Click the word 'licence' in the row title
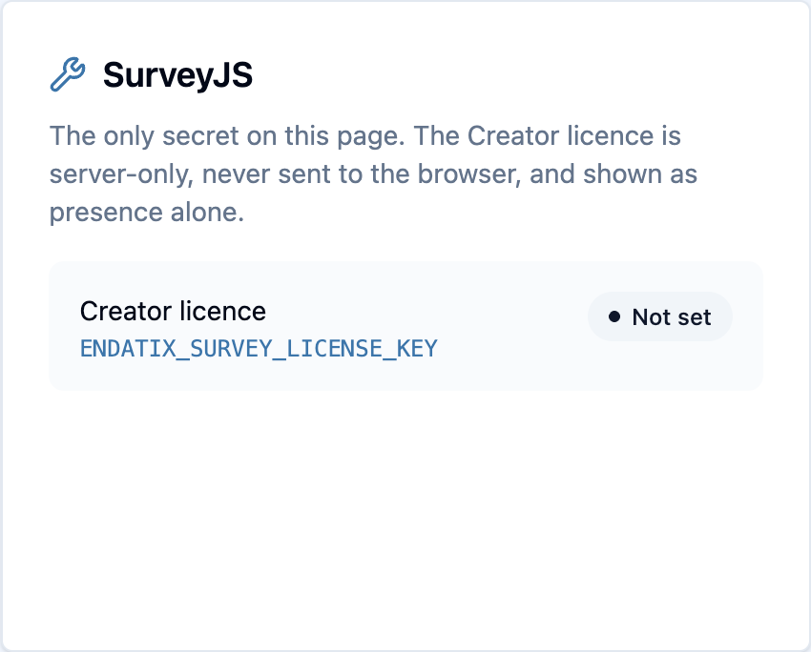 pyautogui.click(x=223, y=312)
